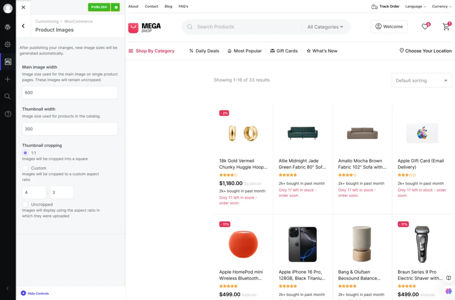The height and width of the screenshot is (300, 455).
Task: Select the Uncropped thumbnail option
Action: (25, 204)
